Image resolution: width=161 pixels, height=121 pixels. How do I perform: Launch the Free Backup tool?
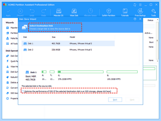tap(140, 13)
